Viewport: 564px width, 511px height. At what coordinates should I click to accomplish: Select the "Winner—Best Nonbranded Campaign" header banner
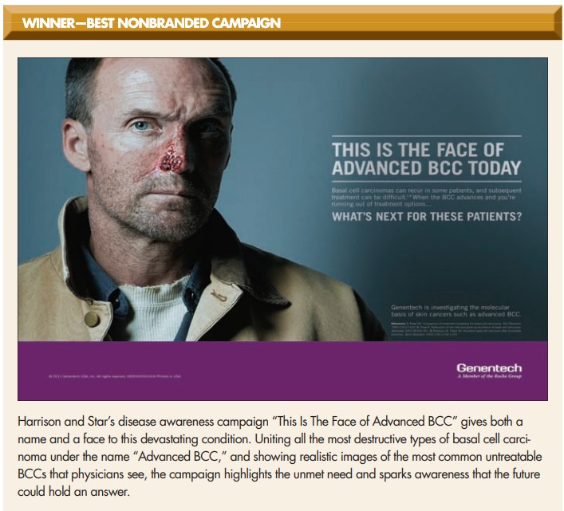[152, 23]
